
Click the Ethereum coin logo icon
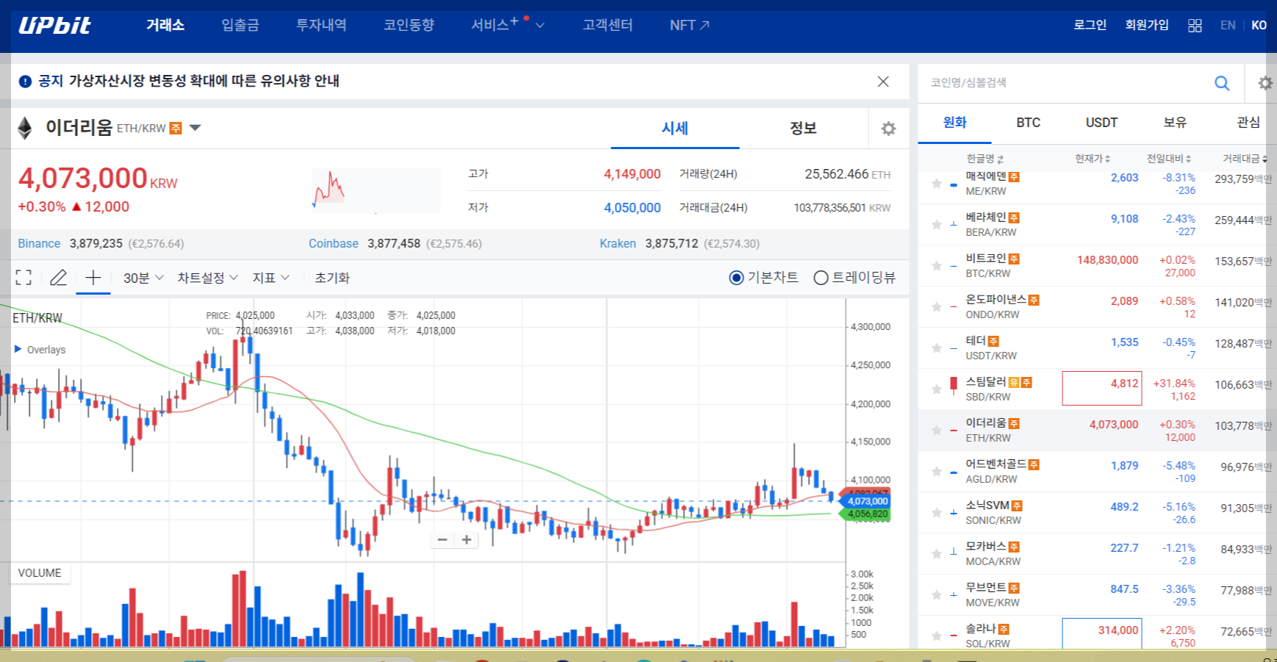click(x=25, y=129)
